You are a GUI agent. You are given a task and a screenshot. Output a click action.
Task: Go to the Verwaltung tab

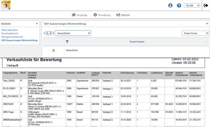point(102,15)
